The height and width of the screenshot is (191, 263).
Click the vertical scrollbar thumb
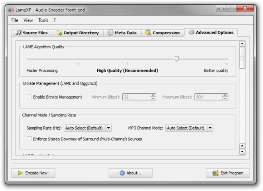(242, 58)
